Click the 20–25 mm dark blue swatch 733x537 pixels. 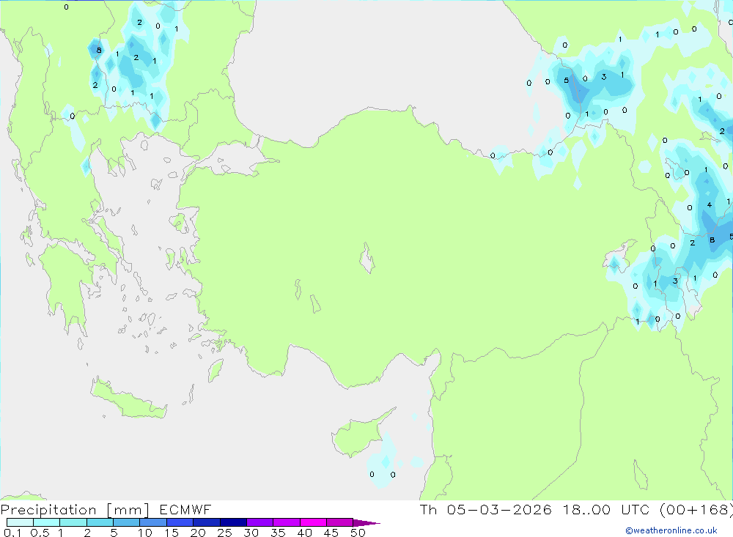[207, 522]
